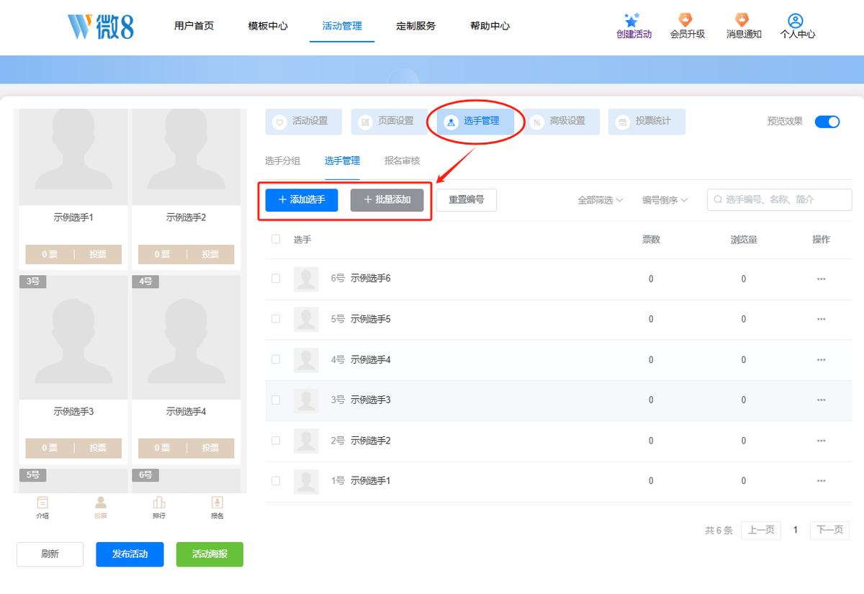This screenshot has height=594, width=864.
Task: Open more actions for 示例选手4
Action: coord(821,359)
